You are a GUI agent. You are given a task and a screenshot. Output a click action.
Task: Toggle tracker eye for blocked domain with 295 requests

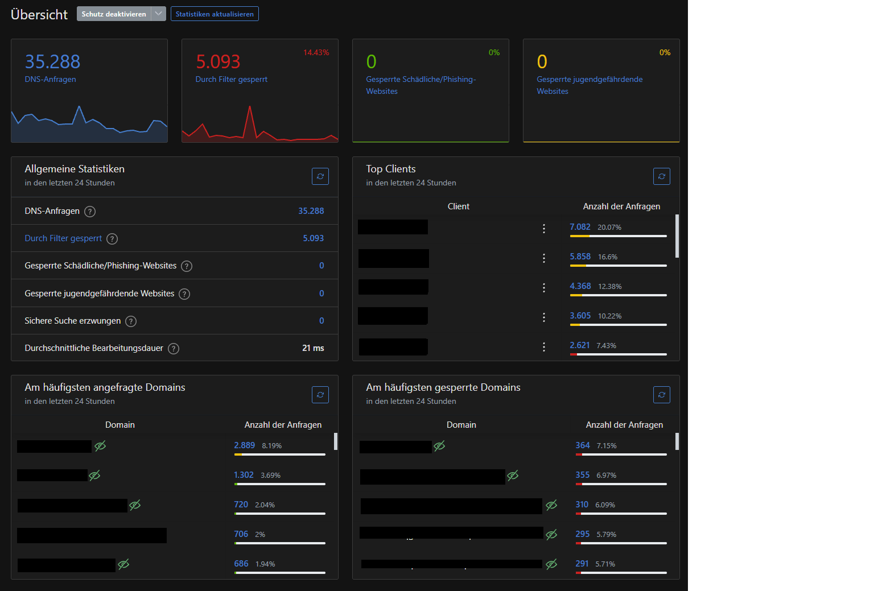point(551,535)
